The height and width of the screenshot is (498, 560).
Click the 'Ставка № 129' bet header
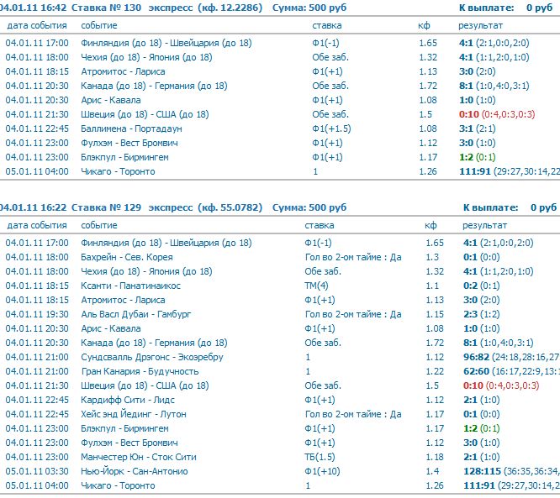[106, 207]
